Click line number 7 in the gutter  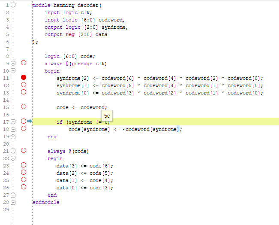tap(7, 49)
